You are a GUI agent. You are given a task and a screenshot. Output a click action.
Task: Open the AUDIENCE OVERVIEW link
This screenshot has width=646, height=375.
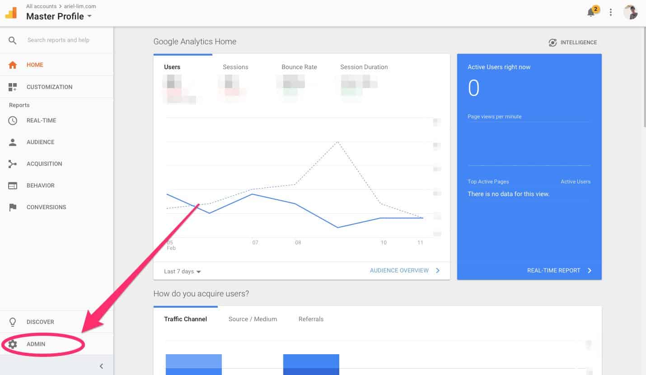(x=399, y=271)
